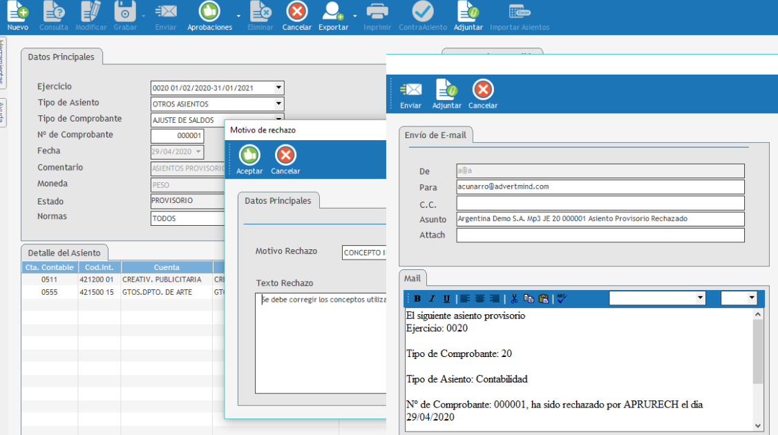This screenshot has height=435, width=778.
Task: Click the red Cancelar icon in main toolbar
Action: [296, 12]
